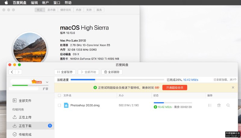Open the Apple menu
The height and width of the screenshot is (138, 241).
[x=6, y=2]
